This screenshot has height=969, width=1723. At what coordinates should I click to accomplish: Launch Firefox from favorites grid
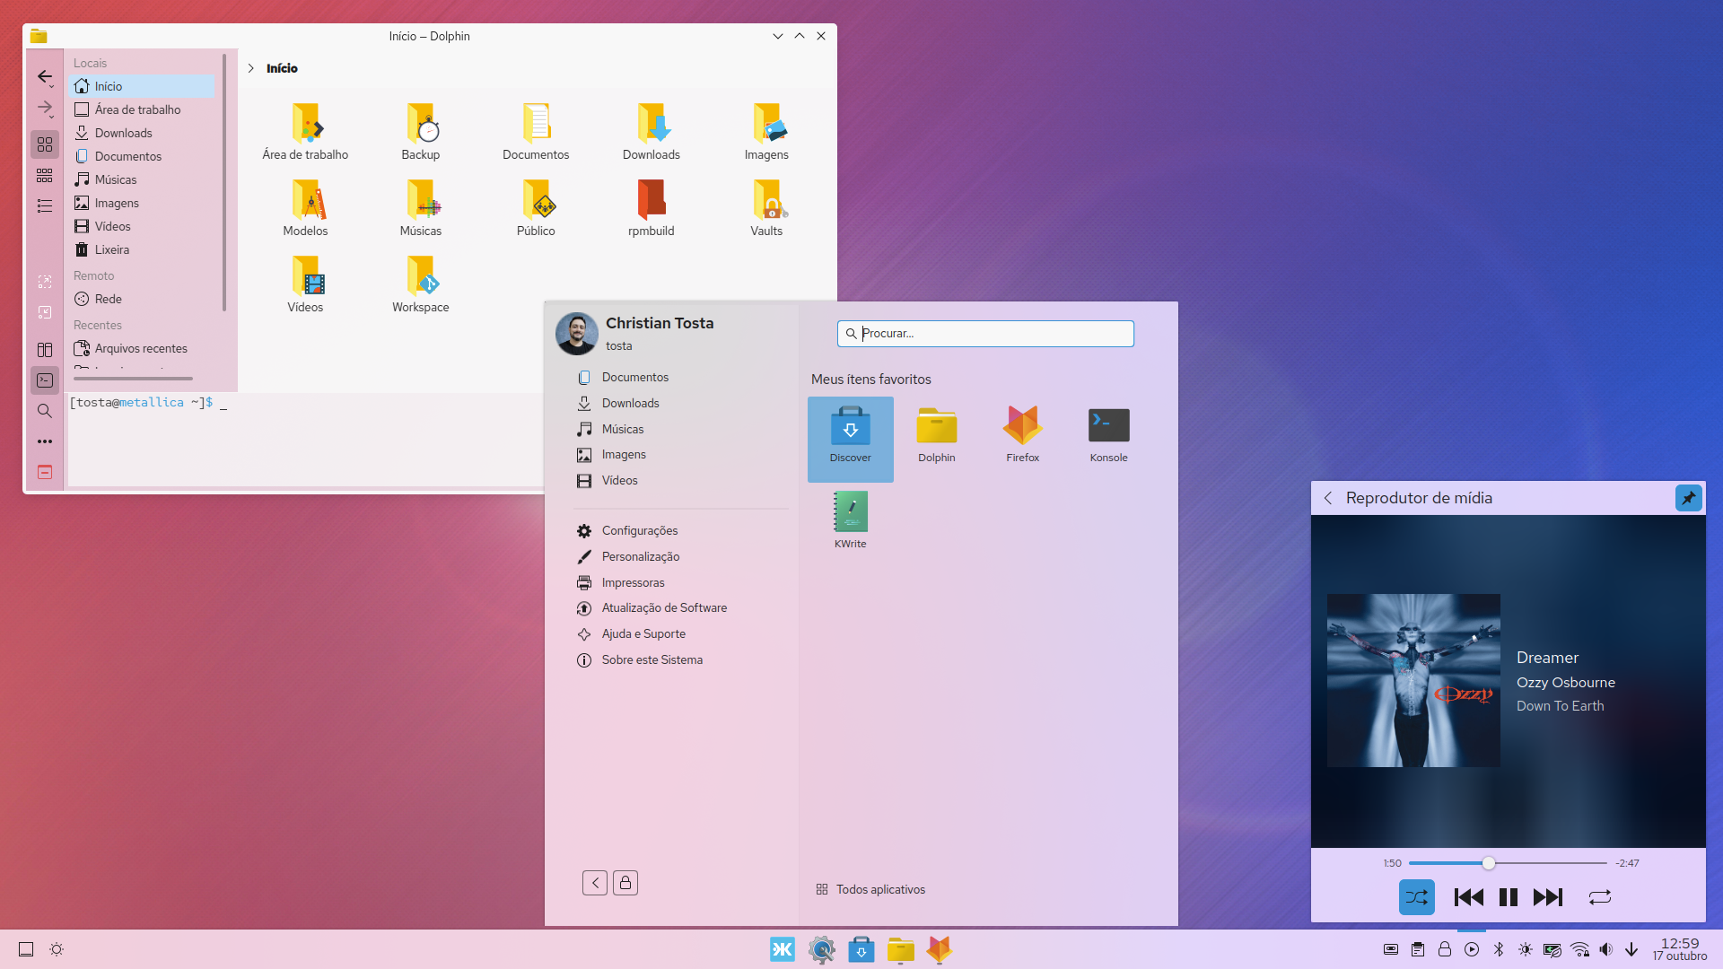click(1022, 439)
